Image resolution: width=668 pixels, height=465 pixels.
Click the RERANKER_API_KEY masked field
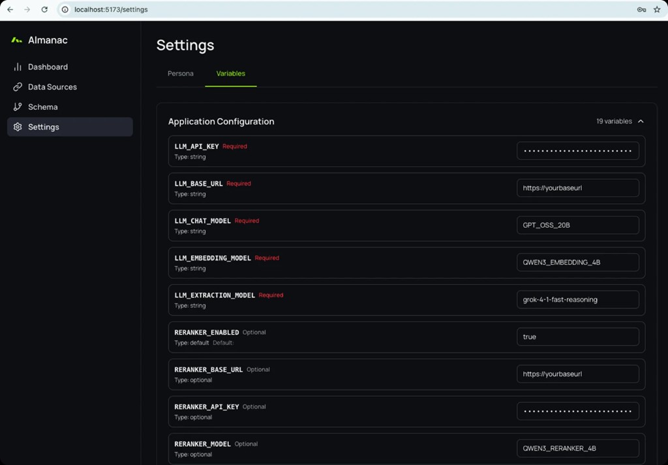pos(578,411)
